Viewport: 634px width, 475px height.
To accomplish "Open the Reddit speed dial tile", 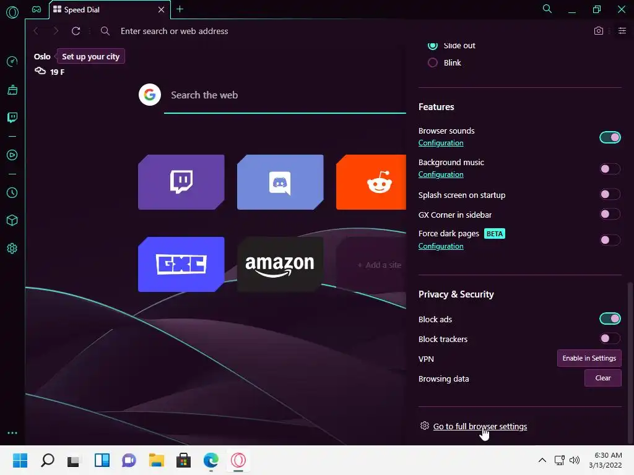I will pos(371,182).
